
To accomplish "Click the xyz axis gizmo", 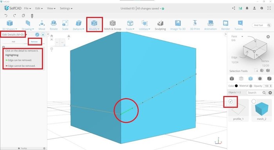I will click(218, 141).
